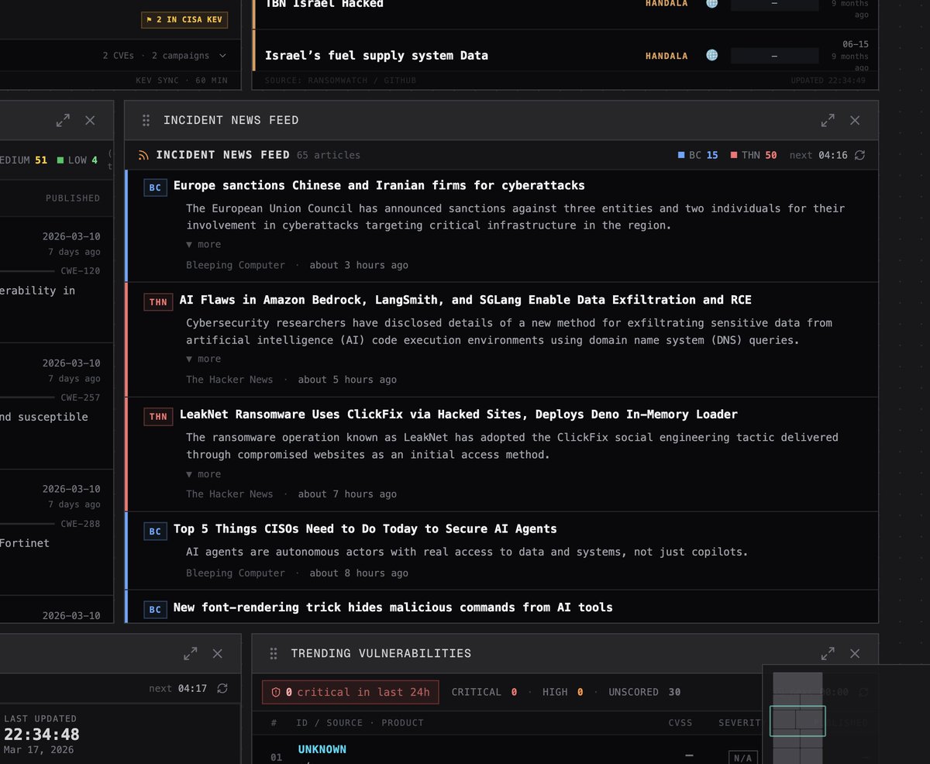Image resolution: width=930 pixels, height=764 pixels.
Task: Click HANDALA in the Israel's fuel supply row
Action: [666, 56]
